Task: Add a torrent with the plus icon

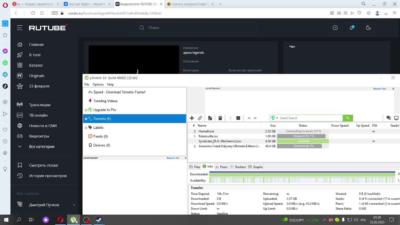Action: coord(192,118)
